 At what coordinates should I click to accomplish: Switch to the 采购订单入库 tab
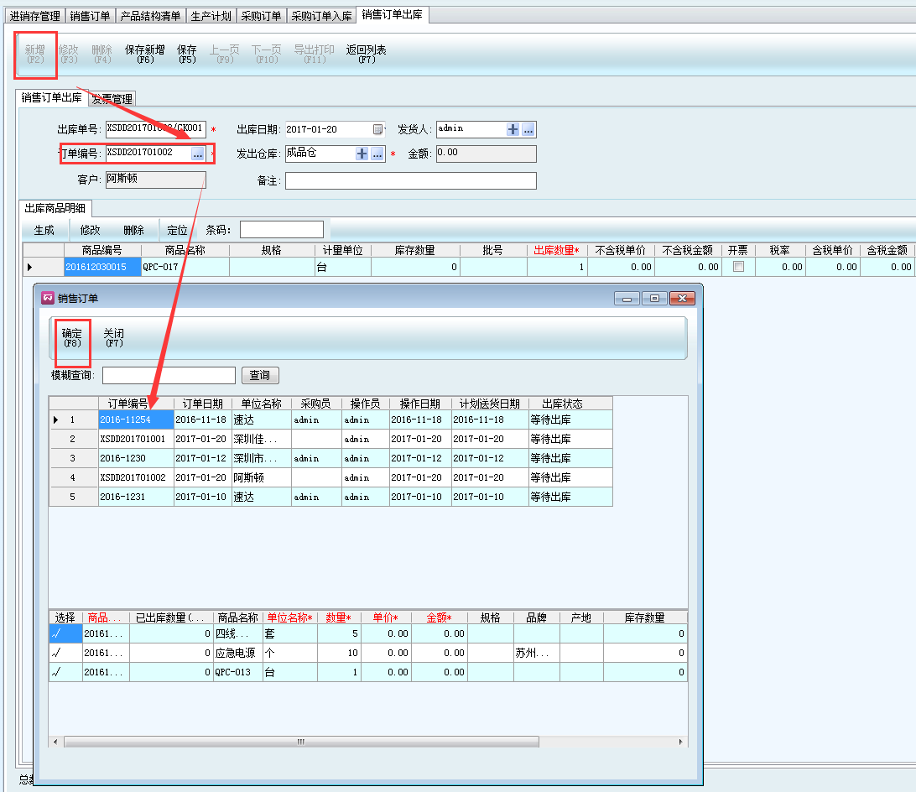[x=321, y=16]
